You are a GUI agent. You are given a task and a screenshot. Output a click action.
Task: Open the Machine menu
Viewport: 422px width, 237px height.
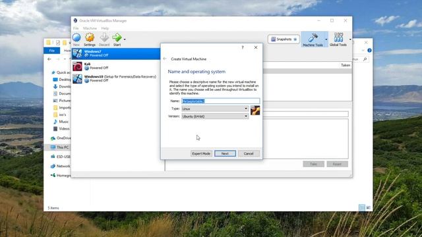[x=90, y=28]
